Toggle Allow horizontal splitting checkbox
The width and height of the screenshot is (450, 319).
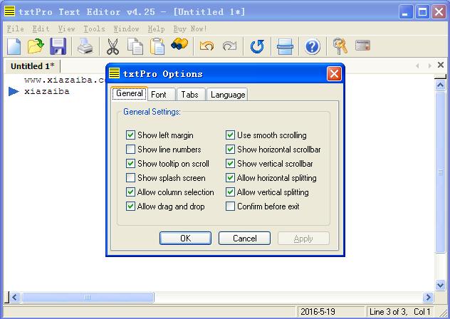click(x=230, y=178)
